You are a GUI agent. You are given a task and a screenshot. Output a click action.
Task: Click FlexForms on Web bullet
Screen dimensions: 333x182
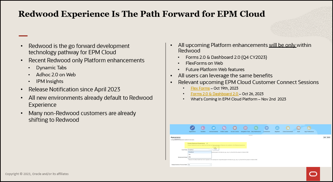tap(204, 63)
